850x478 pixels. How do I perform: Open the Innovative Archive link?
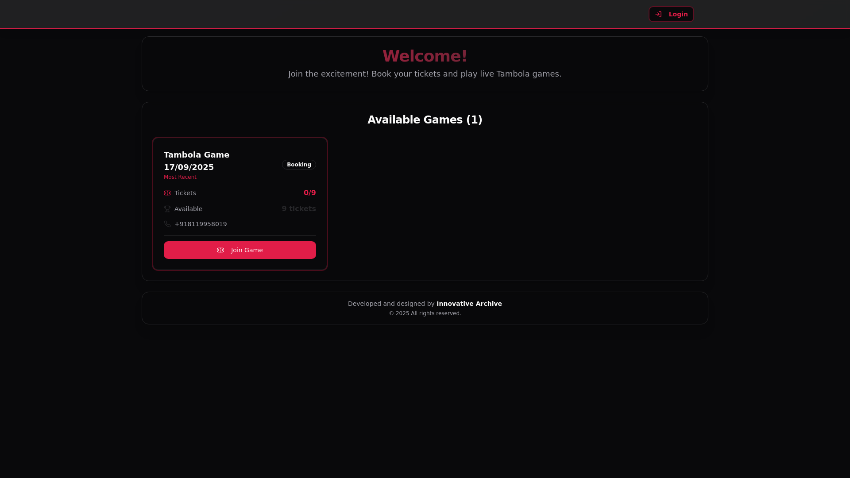coord(469,304)
